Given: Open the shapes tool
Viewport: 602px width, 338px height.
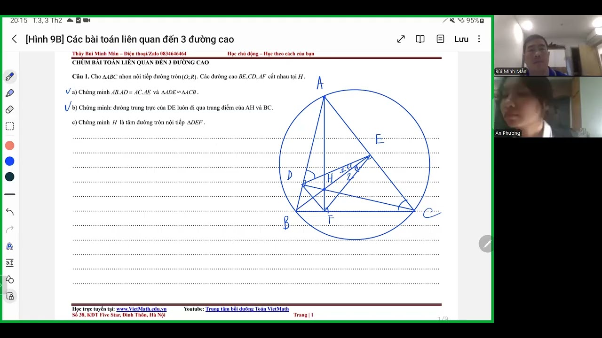Looking at the screenshot, I should point(9,280).
